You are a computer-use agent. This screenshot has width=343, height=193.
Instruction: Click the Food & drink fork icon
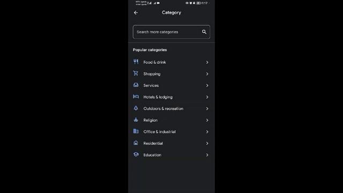(x=136, y=62)
